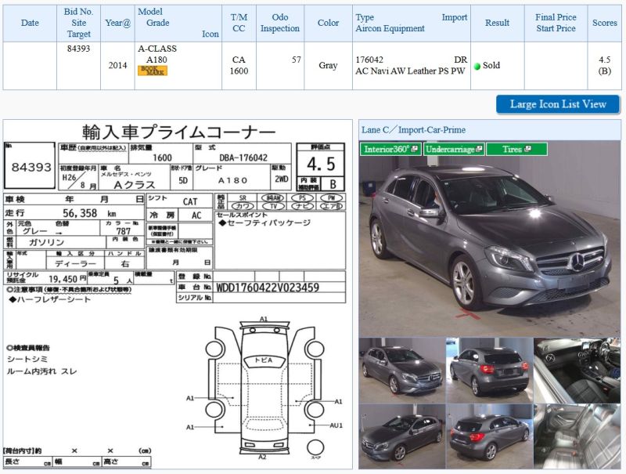Click the Final Price Start Price header
Image resolution: width=626 pixels, height=474 pixels.
(556, 24)
